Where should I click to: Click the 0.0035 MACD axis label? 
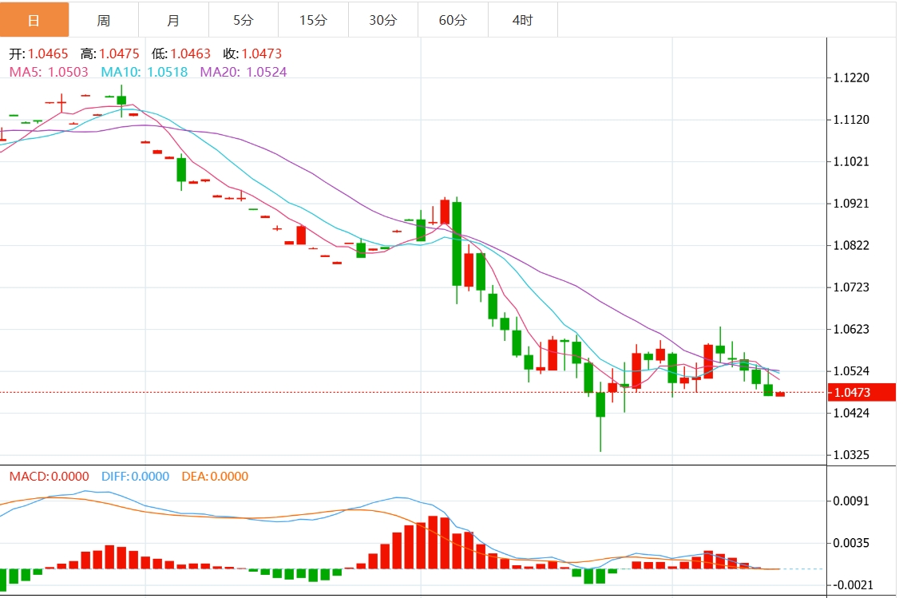(851, 543)
